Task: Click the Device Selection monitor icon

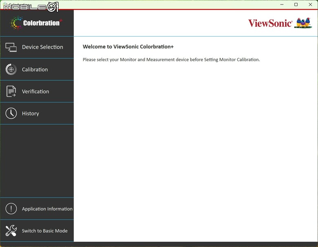Action: tap(11, 47)
